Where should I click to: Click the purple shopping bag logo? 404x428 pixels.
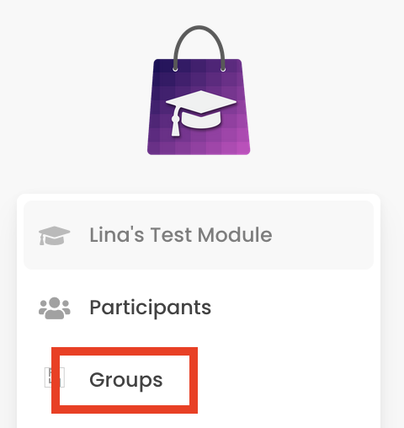pyautogui.click(x=199, y=90)
